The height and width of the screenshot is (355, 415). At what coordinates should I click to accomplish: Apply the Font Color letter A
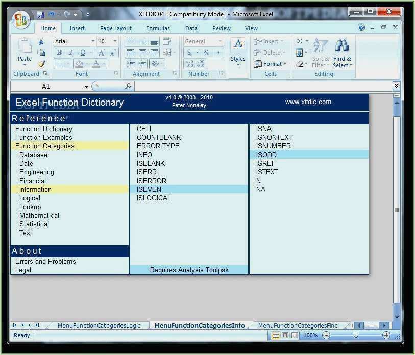pyautogui.click(x=96, y=64)
